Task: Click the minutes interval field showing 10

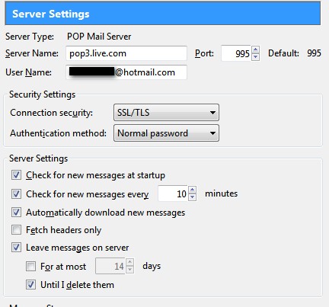Action: coord(173,193)
